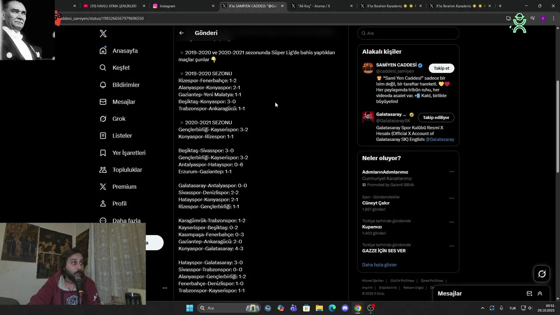
Task: Open more options for AdımlarınAdımlarımız trend
Action: click(451, 172)
